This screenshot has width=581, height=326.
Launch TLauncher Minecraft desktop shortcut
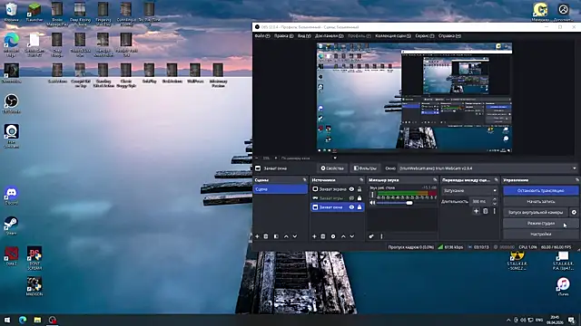(34, 11)
